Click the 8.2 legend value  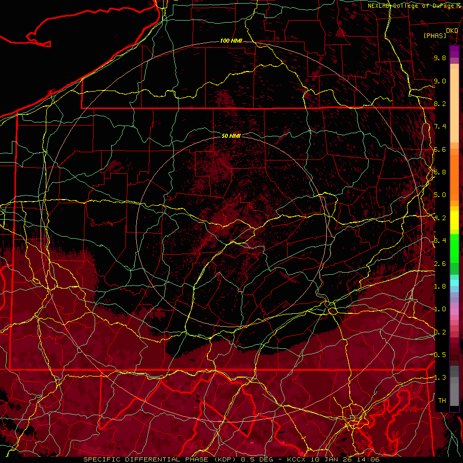(440, 103)
